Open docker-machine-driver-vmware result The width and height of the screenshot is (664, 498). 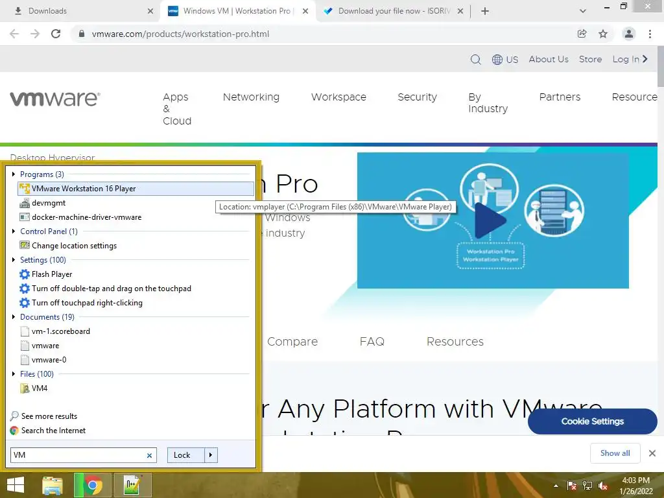tap(86, 217)
